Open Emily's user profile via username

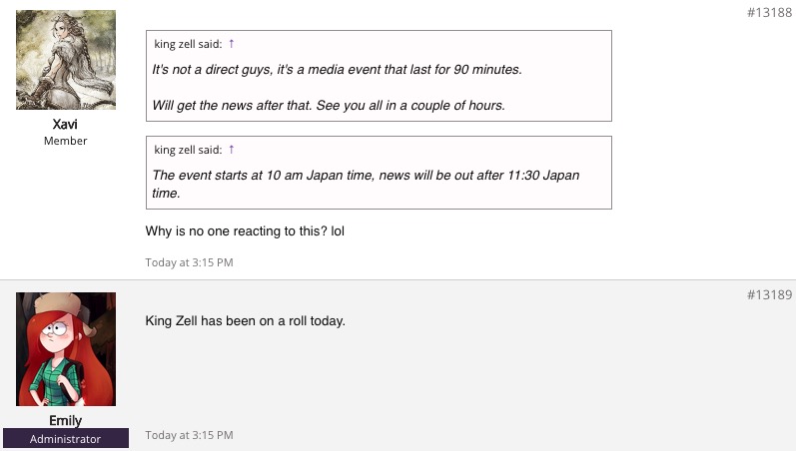click(66, 420)
